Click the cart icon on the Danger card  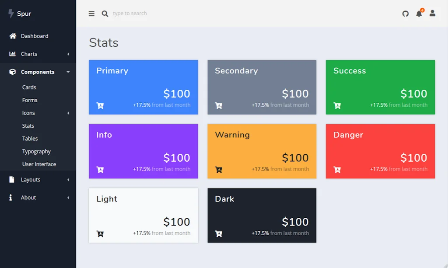[337, 170]
